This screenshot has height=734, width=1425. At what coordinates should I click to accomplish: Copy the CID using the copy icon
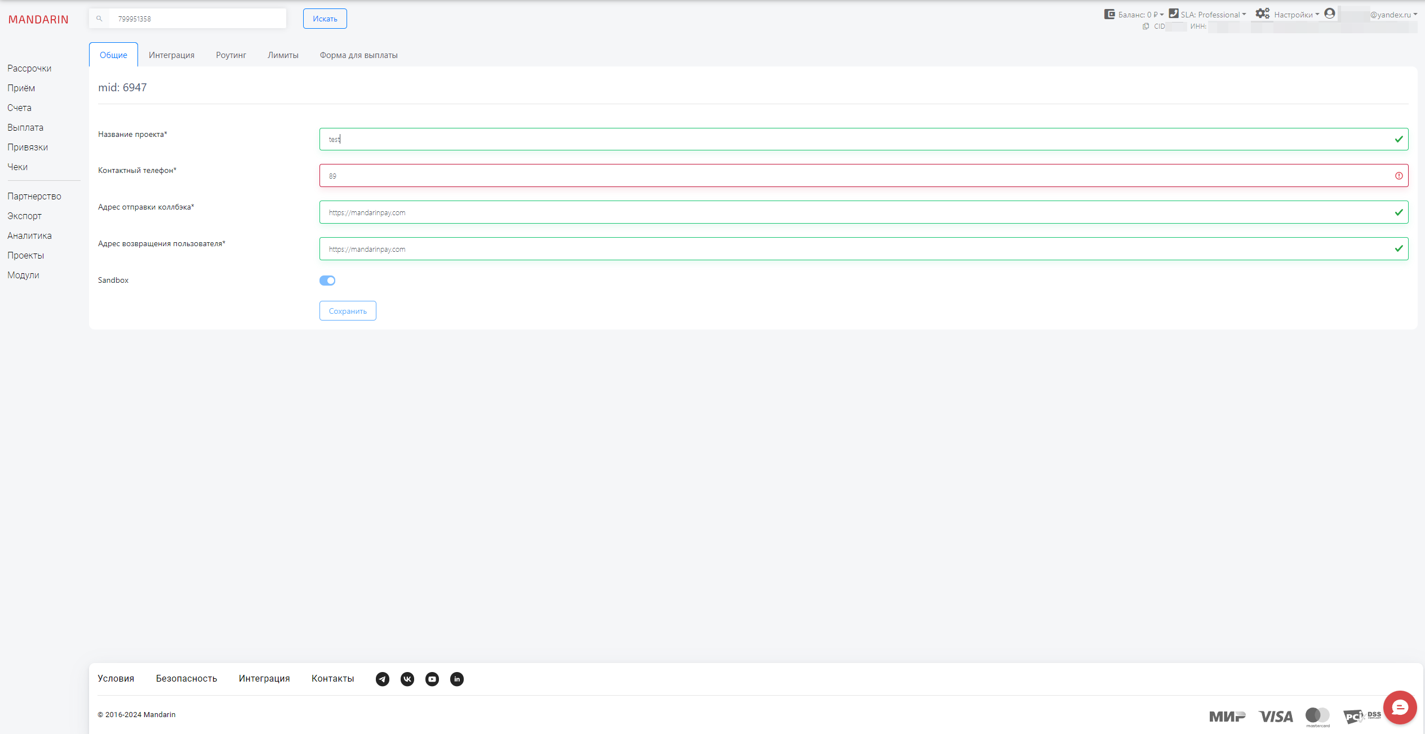click(1146, 26)
